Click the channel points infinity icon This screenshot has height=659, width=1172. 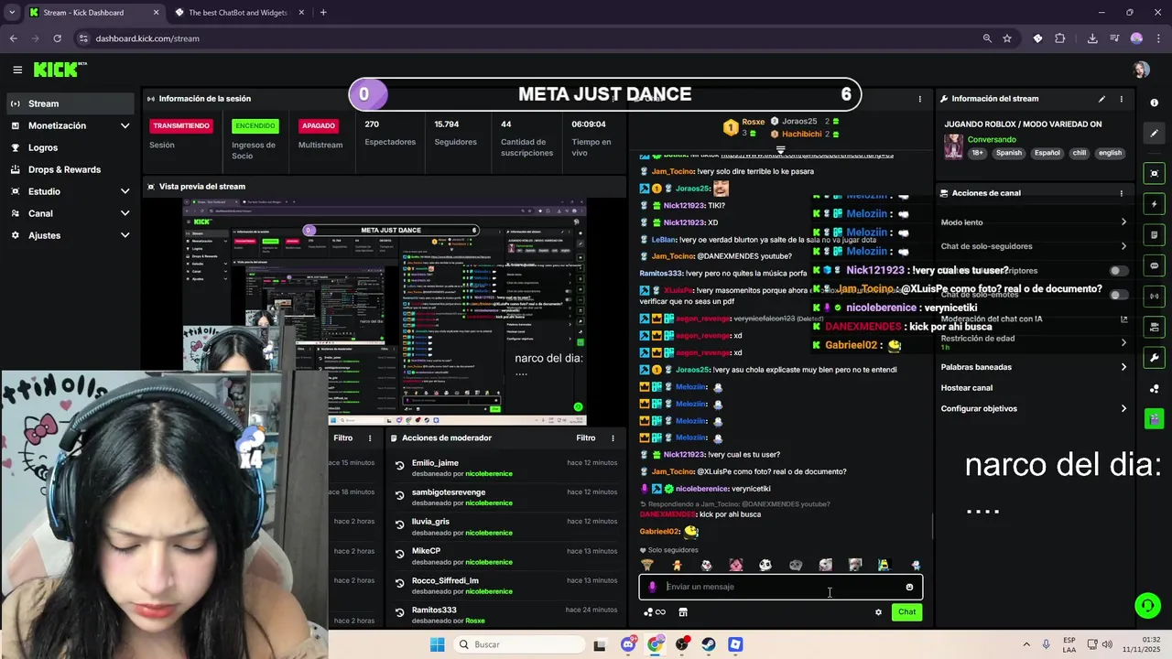click(x=654, y=612)
